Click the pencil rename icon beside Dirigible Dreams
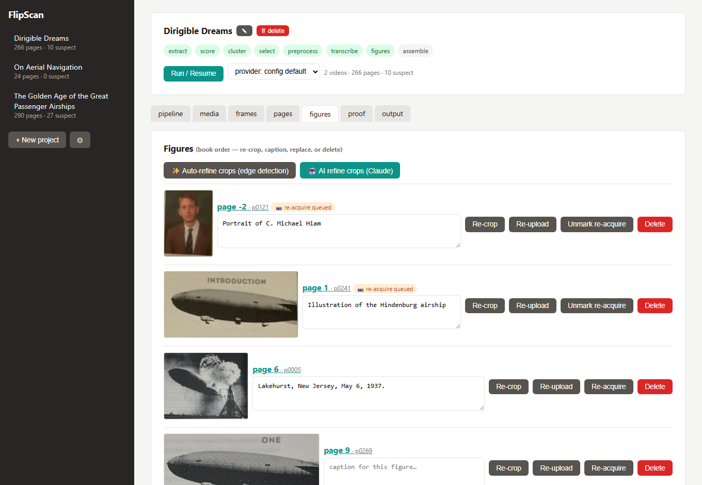702x485 pixels. 244,31
